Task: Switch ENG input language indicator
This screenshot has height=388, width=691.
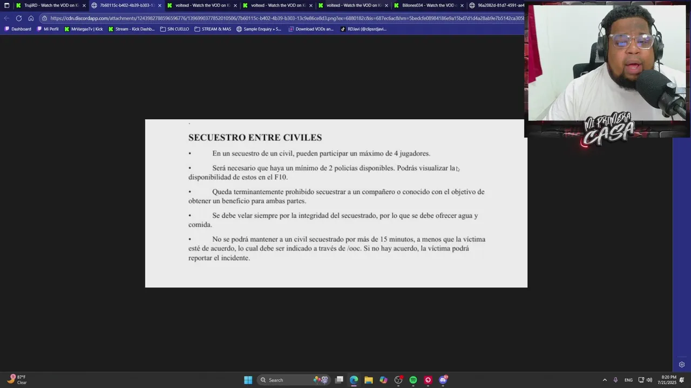Action: tap(628, 380)
